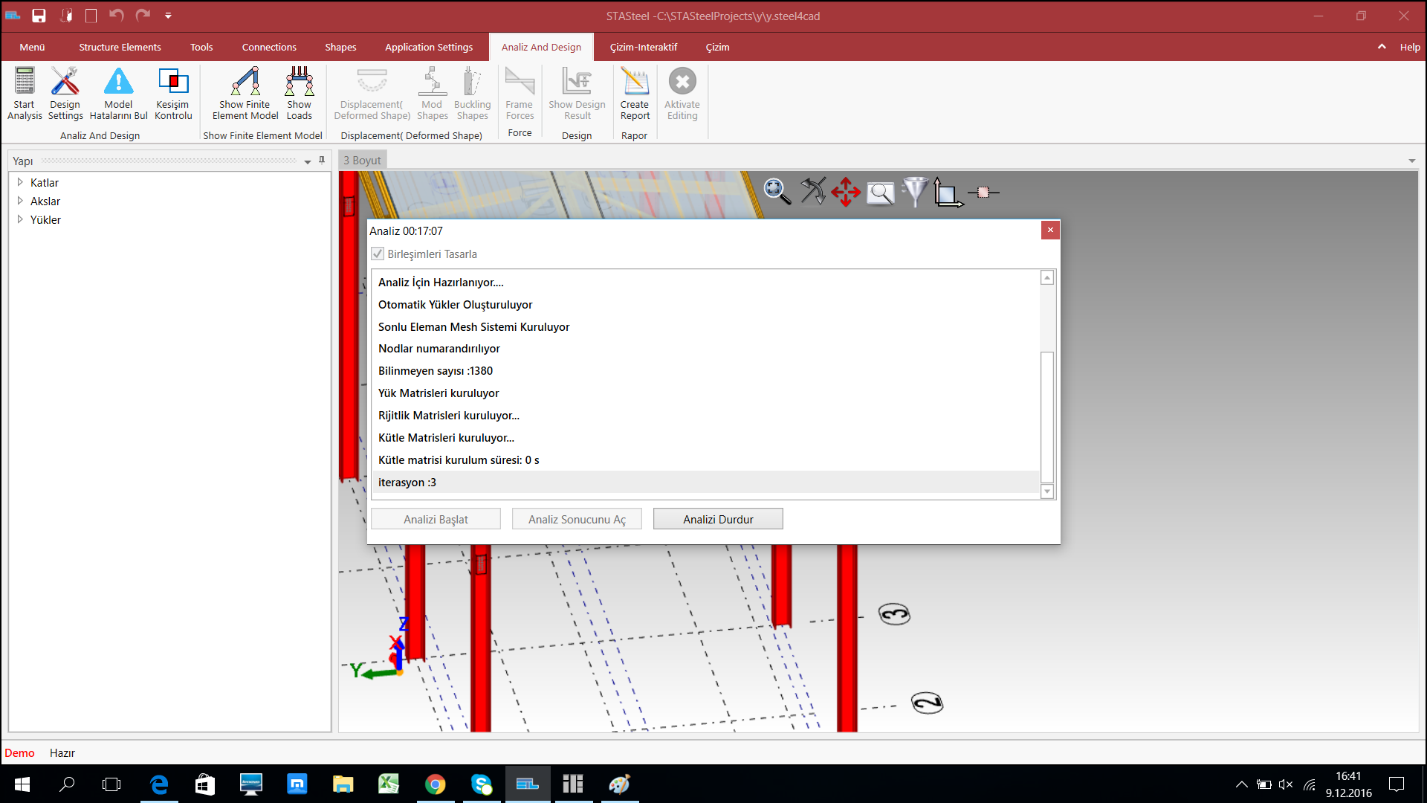Close the Analiz dialog
The height and width of the screenshot is (803, 1427).
(1050, 230)
